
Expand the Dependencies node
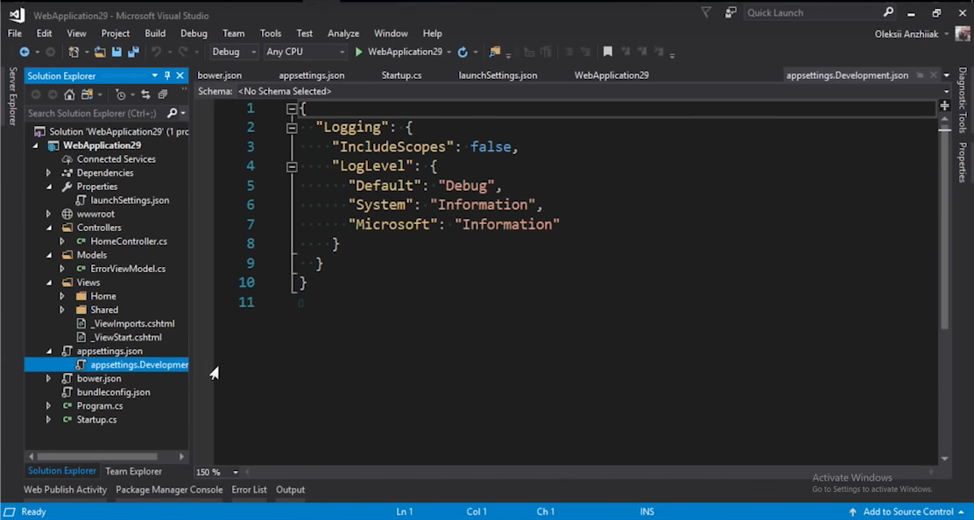point(48,173)
